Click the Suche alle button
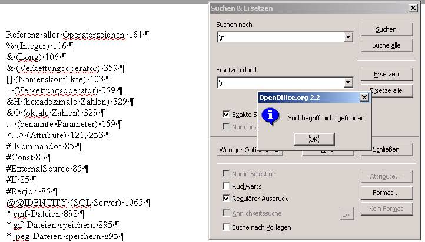Image resolution: width=425 pixels, height=242 pixels. (387, 45)
